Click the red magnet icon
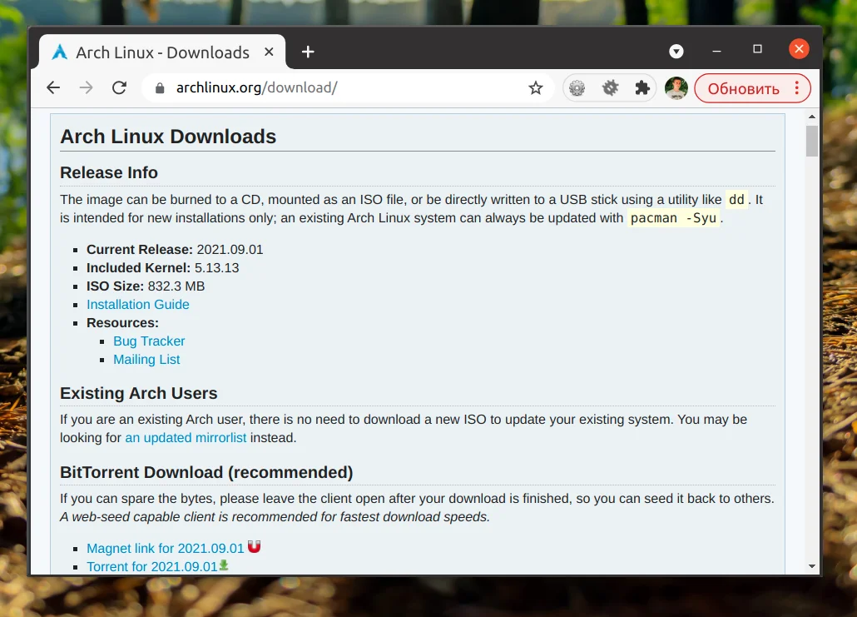Screen dimensions: 857x617 [x=254, y=546]
